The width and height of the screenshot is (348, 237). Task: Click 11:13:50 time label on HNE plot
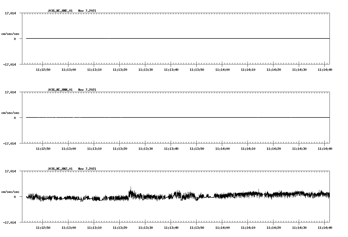pyautogui.click(x=197, y=70)
